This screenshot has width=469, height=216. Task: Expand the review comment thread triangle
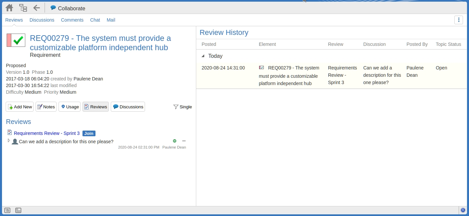click(x=9, y=141)
